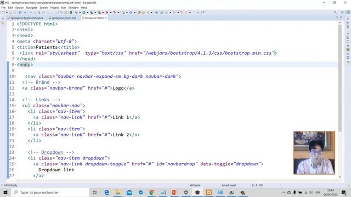351x197 pixels.
Task: Collapse the first nav-item fold on line 16
Action: 15,111
